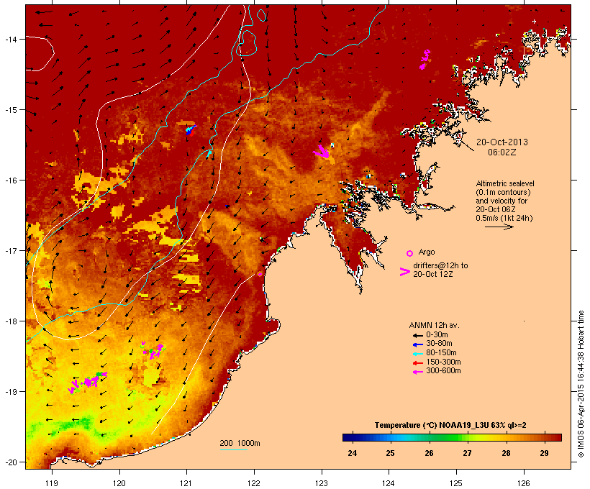Click longitude axis label '121'

[x=186, y=483]
